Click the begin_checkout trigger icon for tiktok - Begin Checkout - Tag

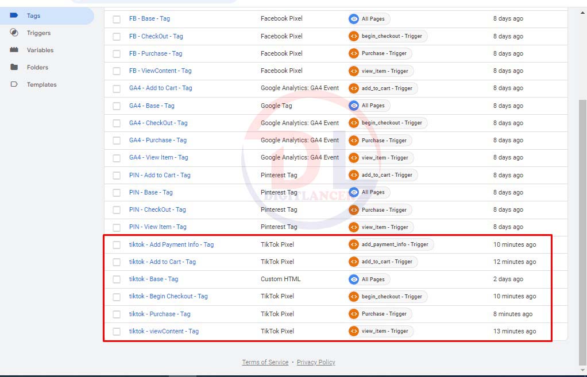pyautogui.click(x=353, y=297)
